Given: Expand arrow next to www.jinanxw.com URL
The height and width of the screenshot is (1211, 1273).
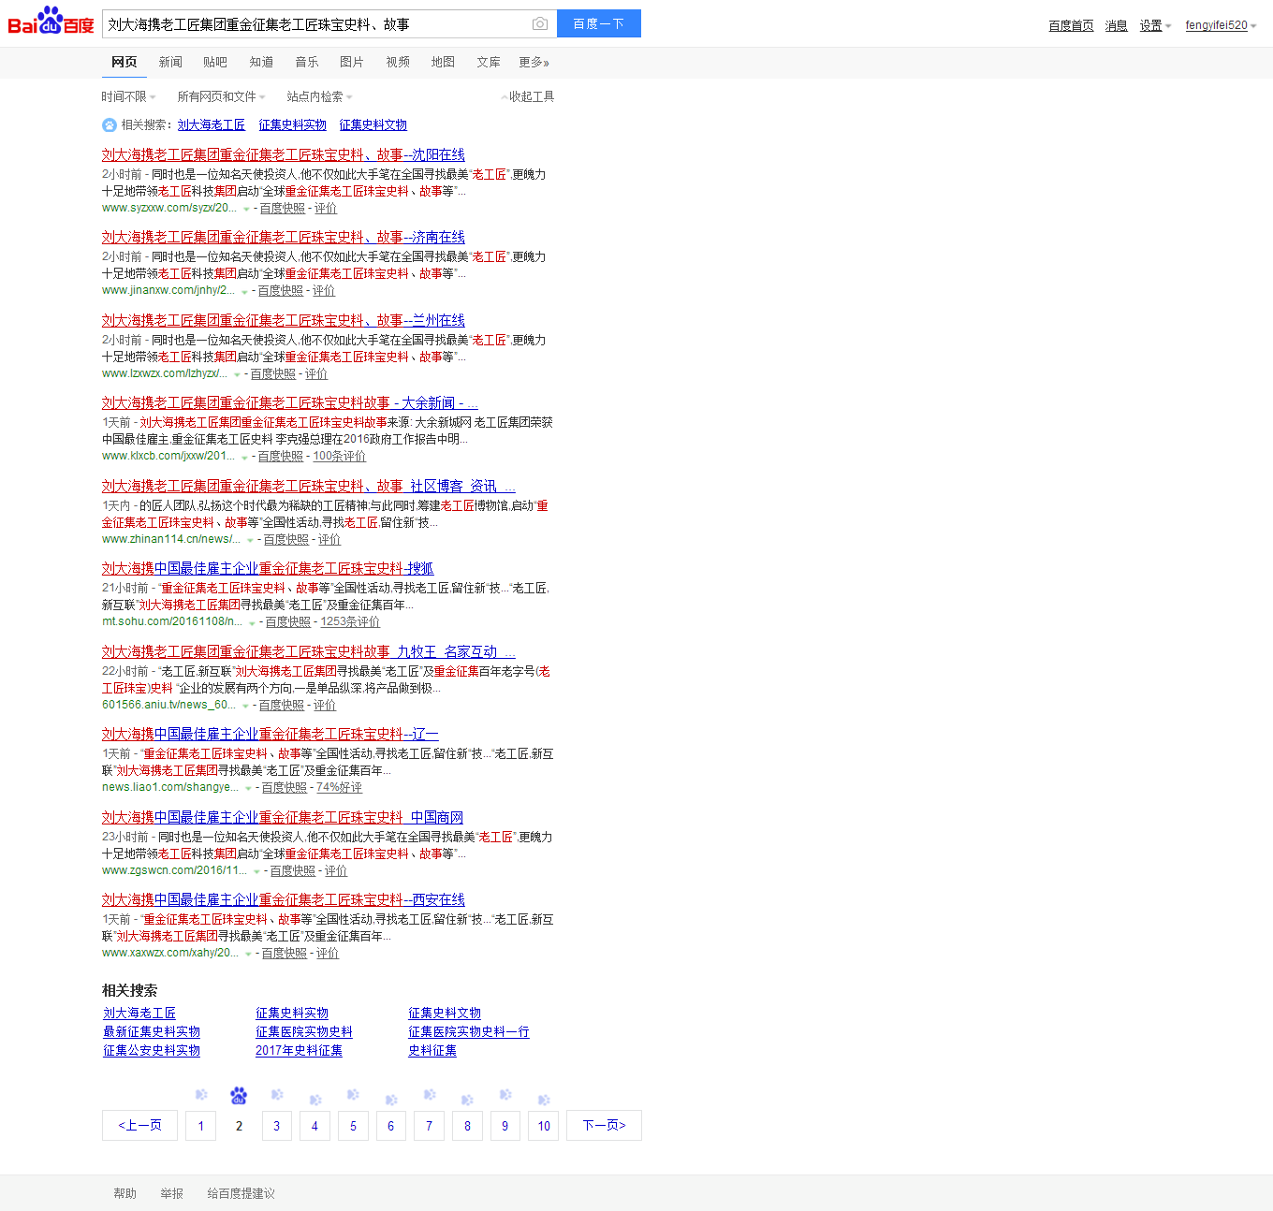Looking at the screenshot, I should (x=244, y=292).
